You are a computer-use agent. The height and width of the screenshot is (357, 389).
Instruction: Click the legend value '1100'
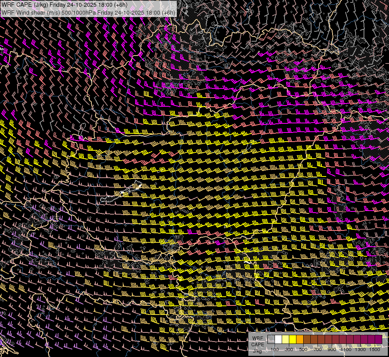point(346,349)
